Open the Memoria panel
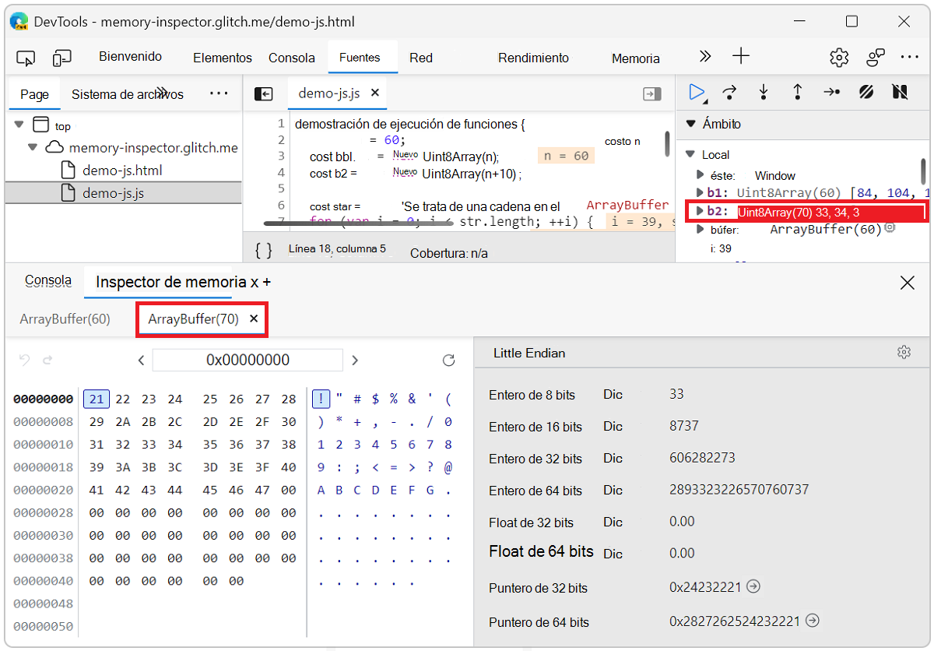Viewport: 934px width, 651px height. (x=635, y=58)
